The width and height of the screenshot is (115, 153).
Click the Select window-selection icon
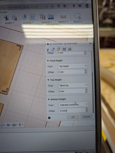[x=78, y=16]
